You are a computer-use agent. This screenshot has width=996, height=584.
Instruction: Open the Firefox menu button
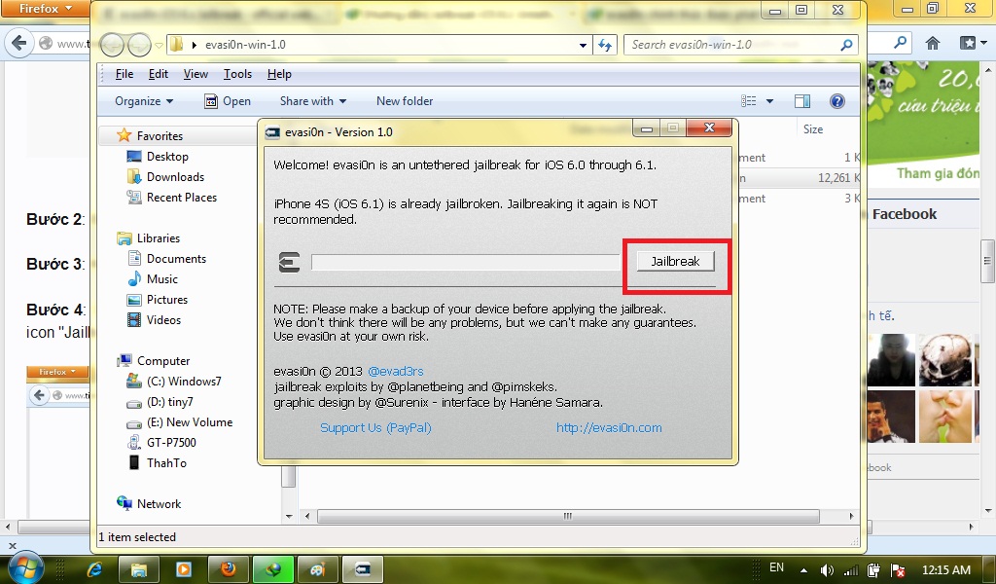coord(45,8)
